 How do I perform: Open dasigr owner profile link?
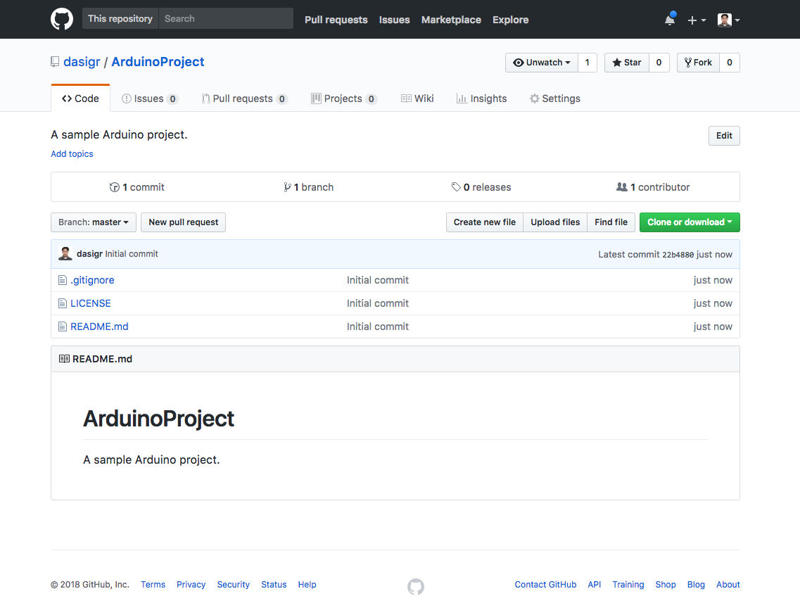82,62
